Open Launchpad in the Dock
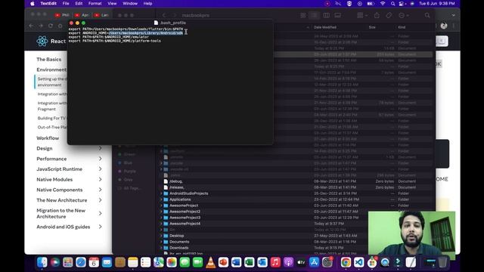Viewport: 484px width, 272px height. pyautogui.click(x=68, y=262)
